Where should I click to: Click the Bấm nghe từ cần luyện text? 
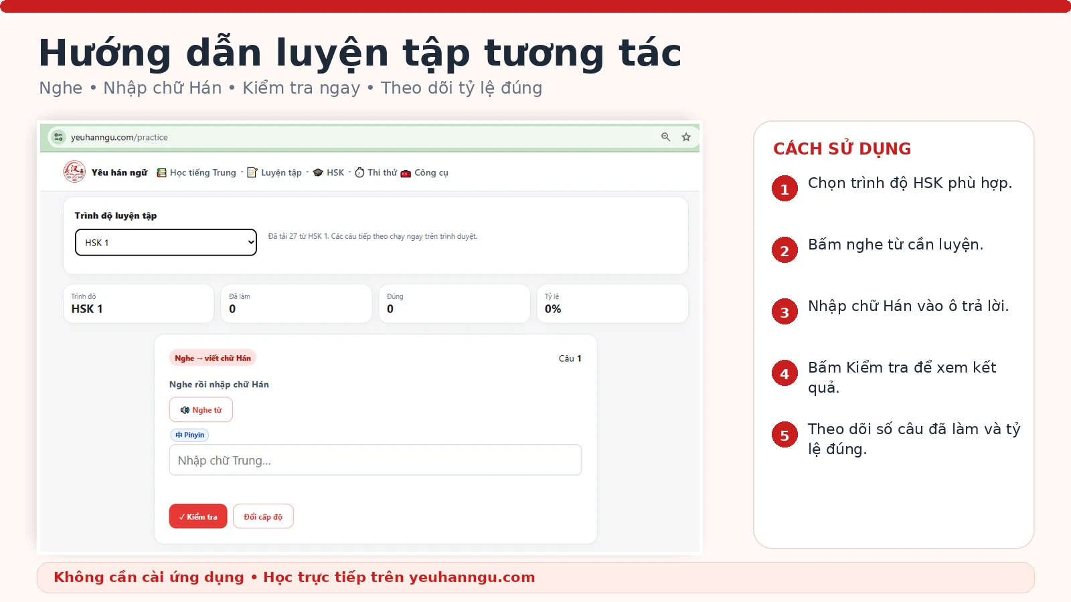coord(896,245)
